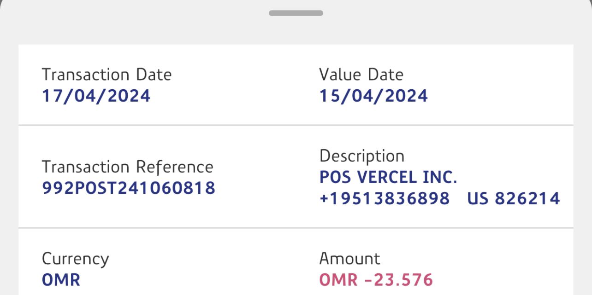
Task: Click the Transaction Reference label
Action: [127, 167]
